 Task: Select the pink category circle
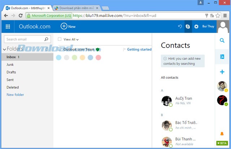[x=98, y=57]
